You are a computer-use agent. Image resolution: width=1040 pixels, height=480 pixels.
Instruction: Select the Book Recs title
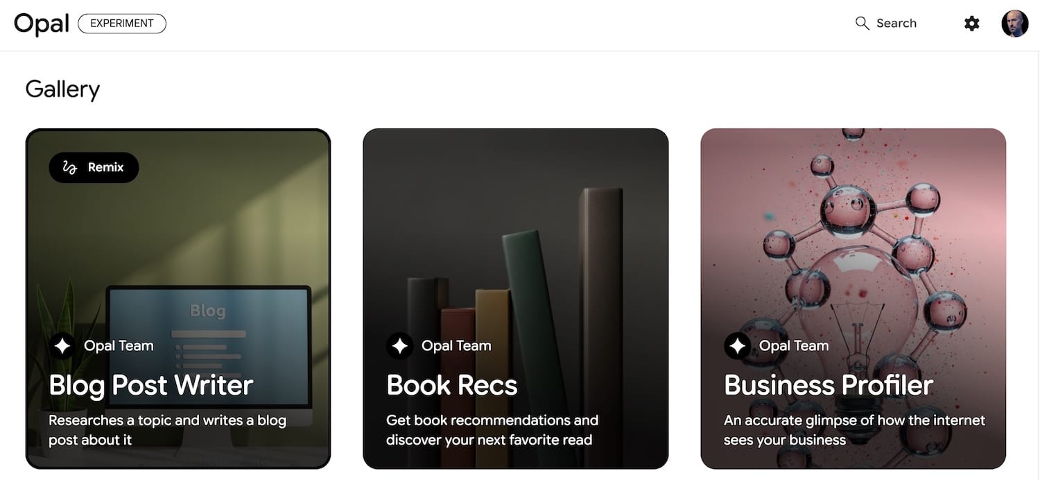click(452, 385)
